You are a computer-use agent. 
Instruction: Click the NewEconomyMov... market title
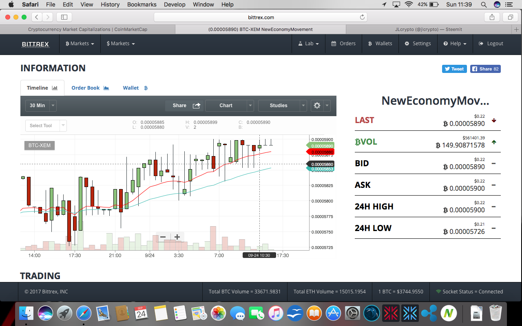pos(435,101)
